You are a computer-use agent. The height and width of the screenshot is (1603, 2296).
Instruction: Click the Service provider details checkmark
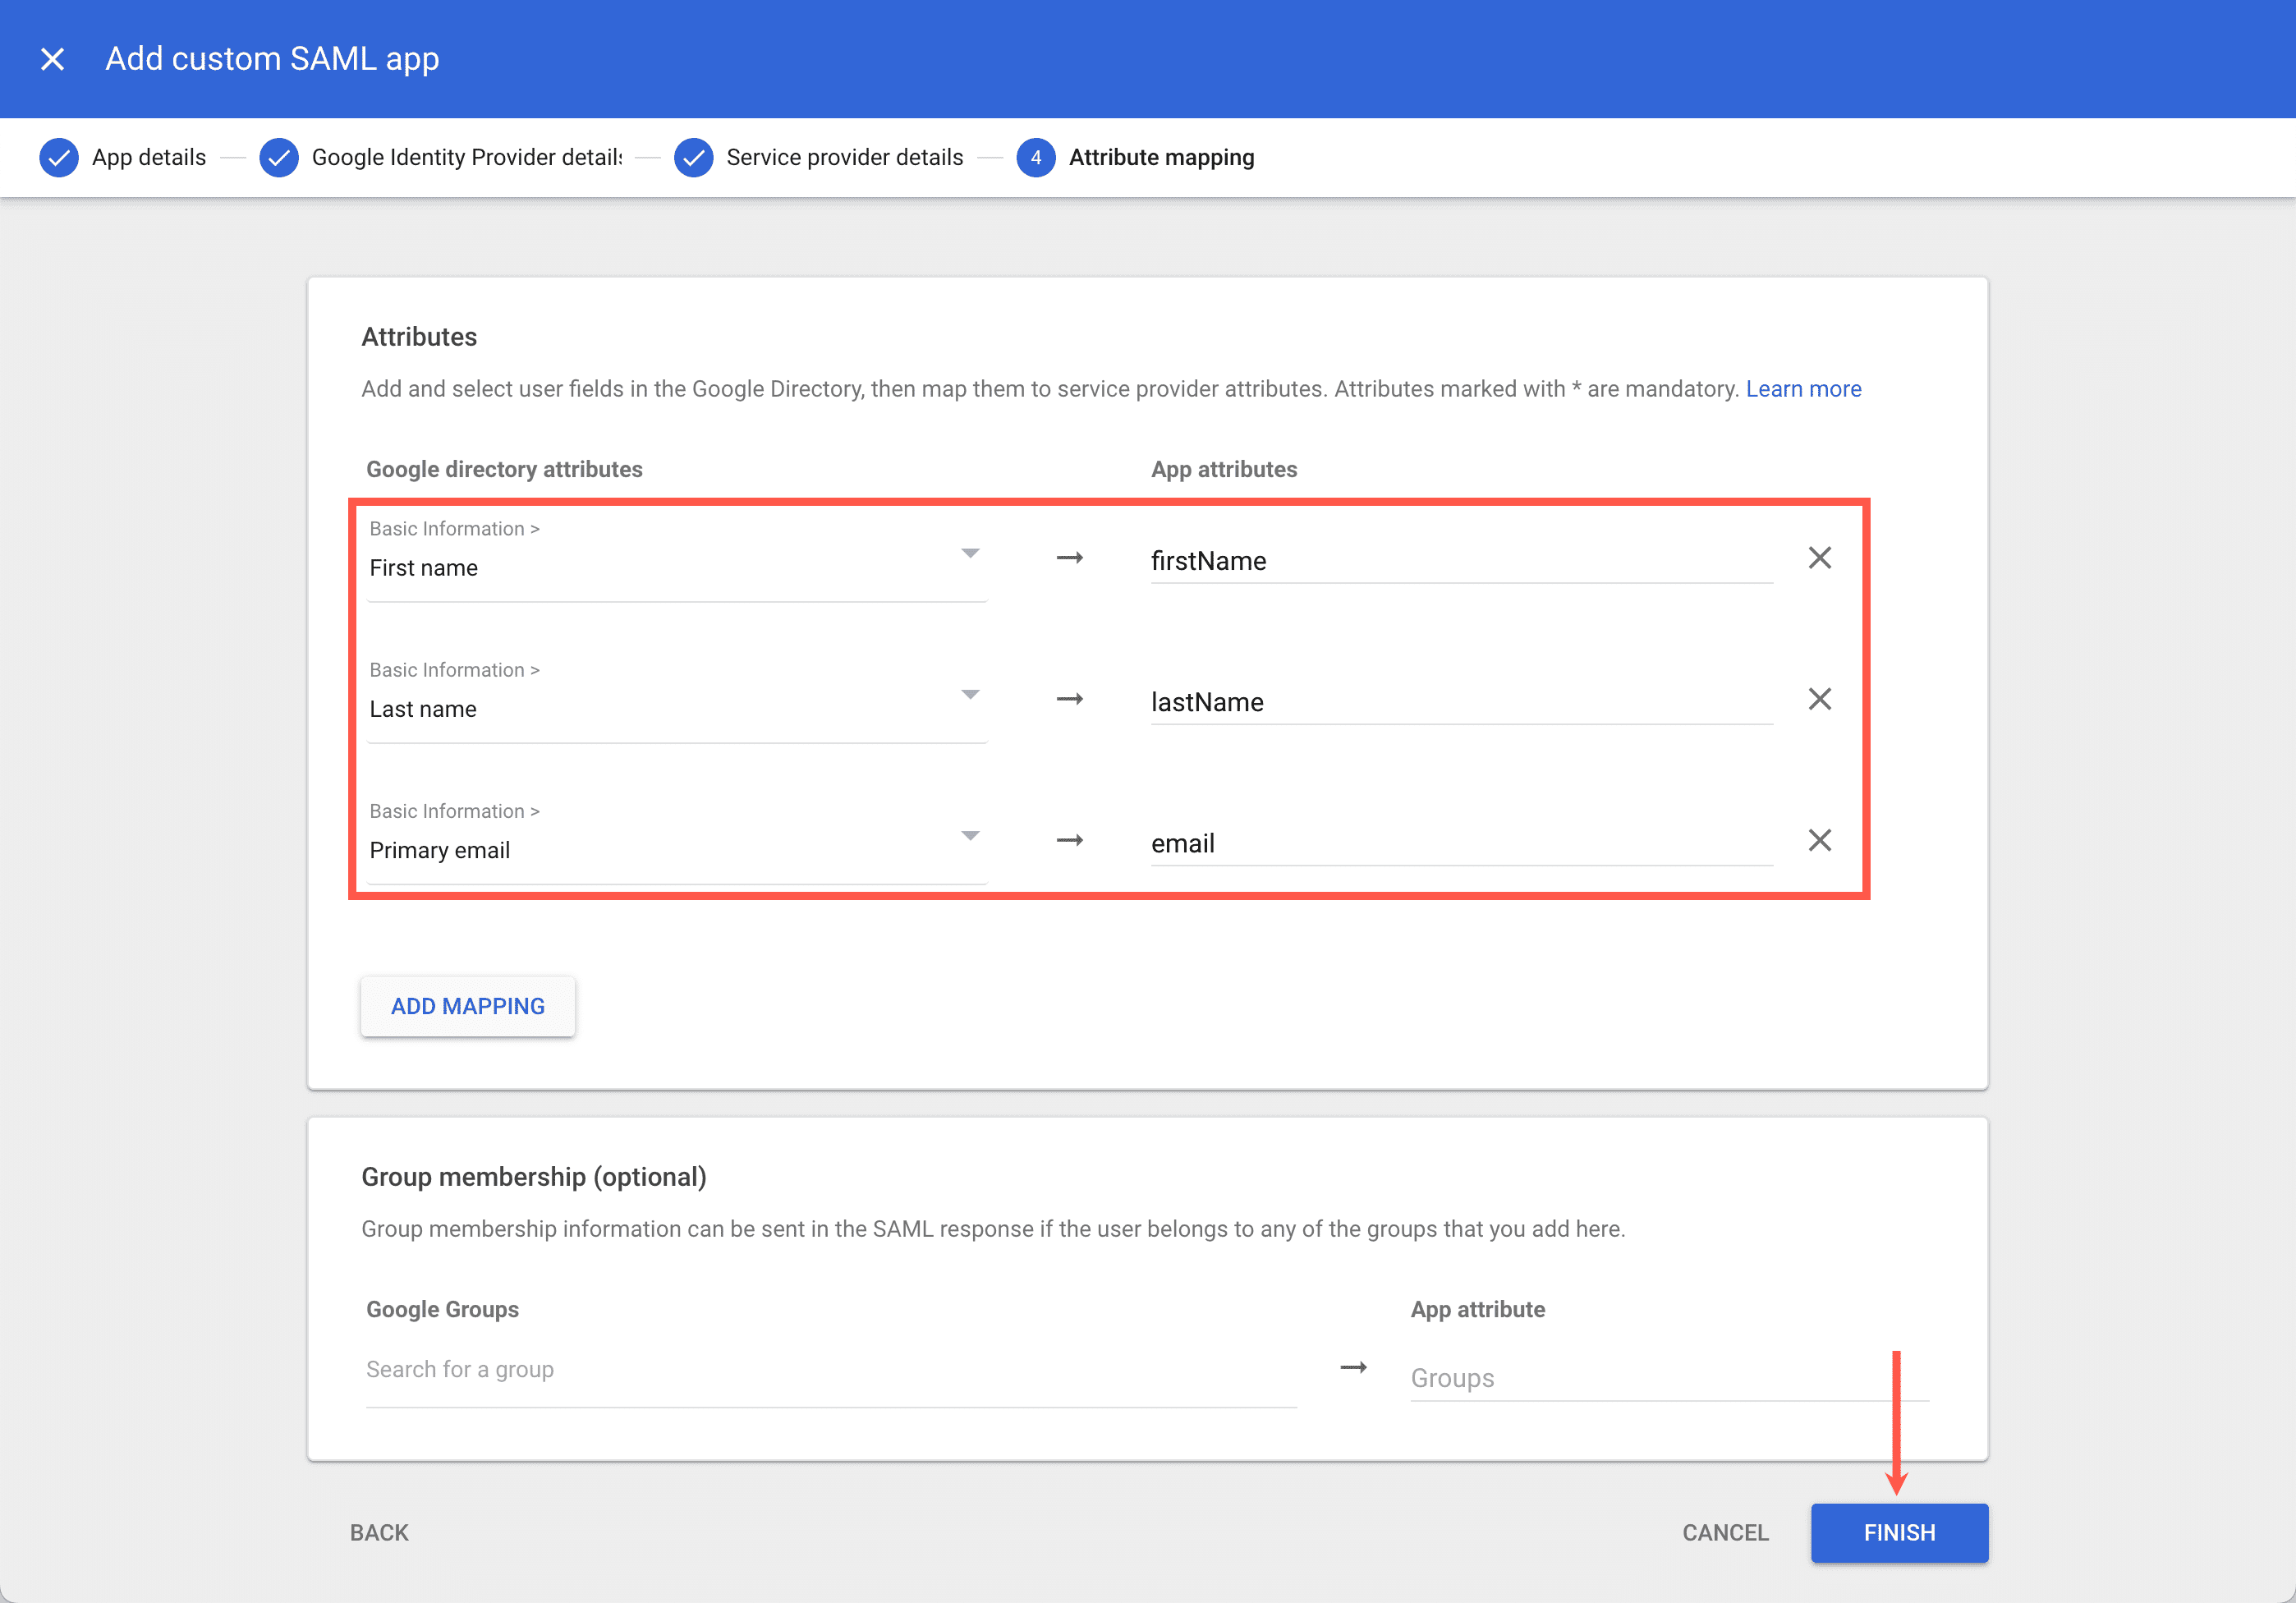[694, 157]
